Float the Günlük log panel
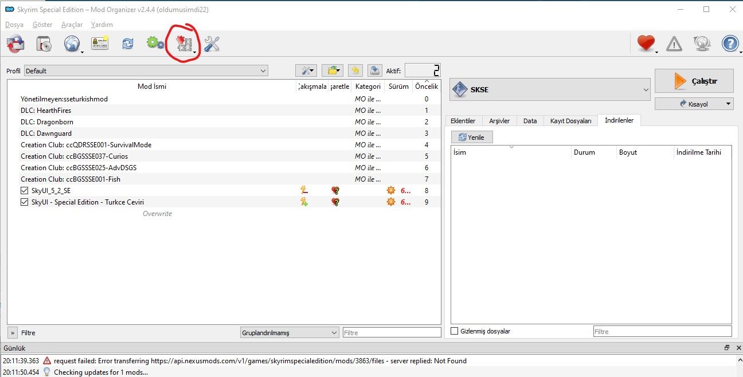The image size is (743, 377). 727,348
